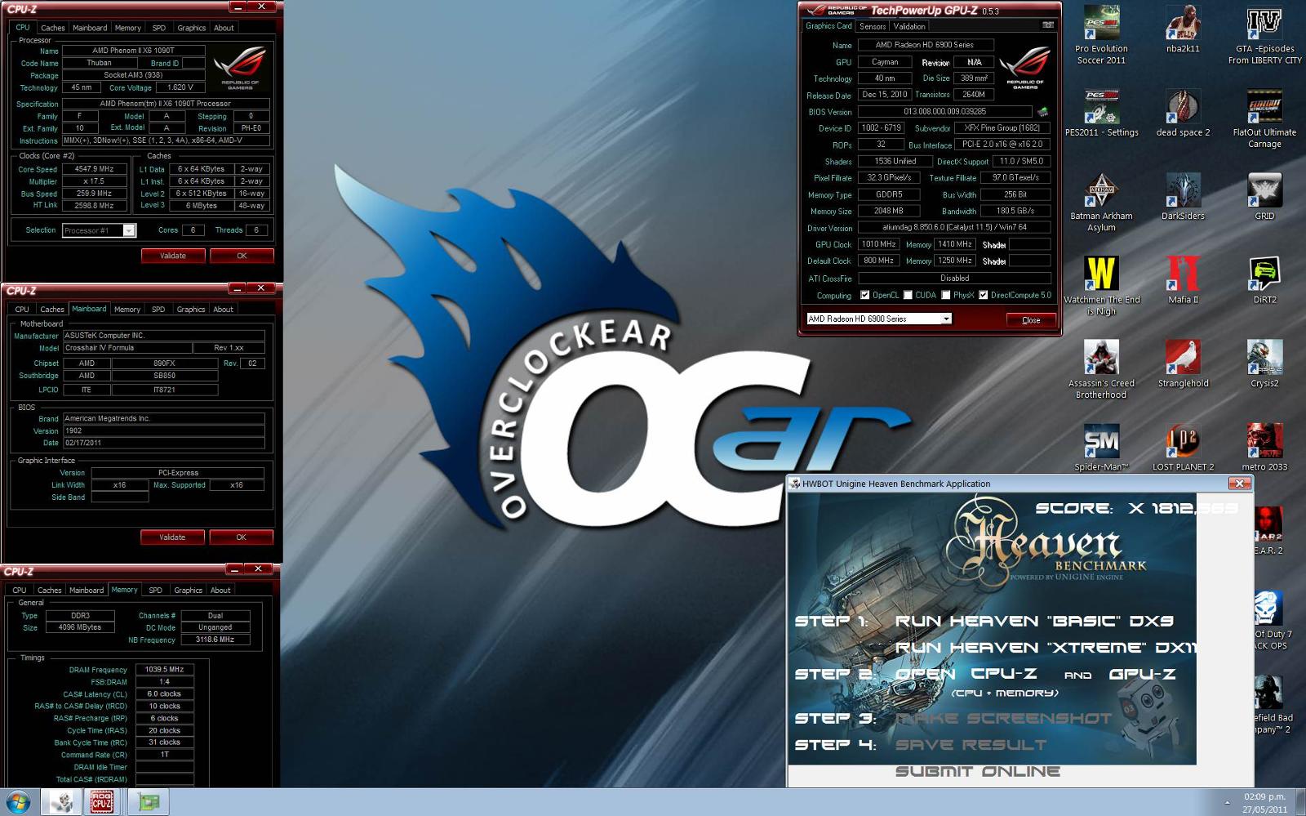Click OK in the top CPU-Z window
The width and height of the screenshot is (1306, 816).
click(242, 256)
